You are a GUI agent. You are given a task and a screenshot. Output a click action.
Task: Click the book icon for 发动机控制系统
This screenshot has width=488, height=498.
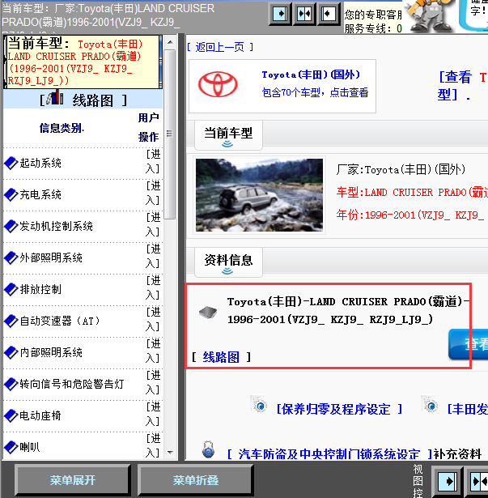pos(11,226)
